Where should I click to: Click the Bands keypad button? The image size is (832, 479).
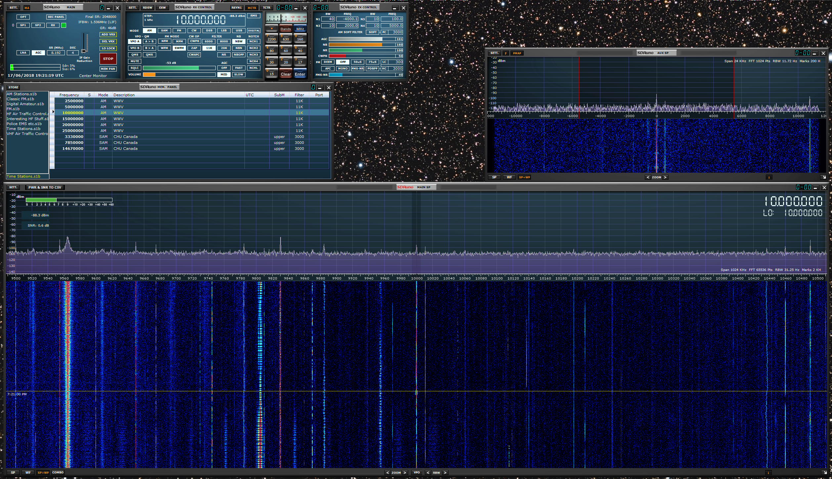point(285,28)
